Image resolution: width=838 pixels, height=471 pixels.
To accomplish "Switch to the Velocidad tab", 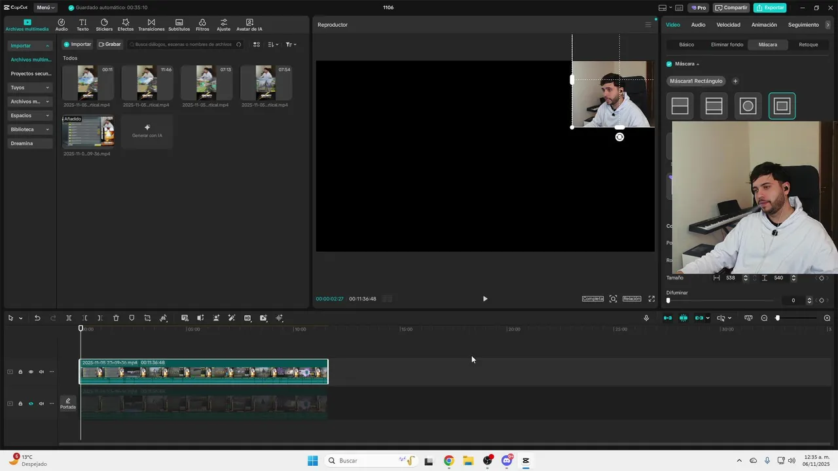I will [728, 25].
